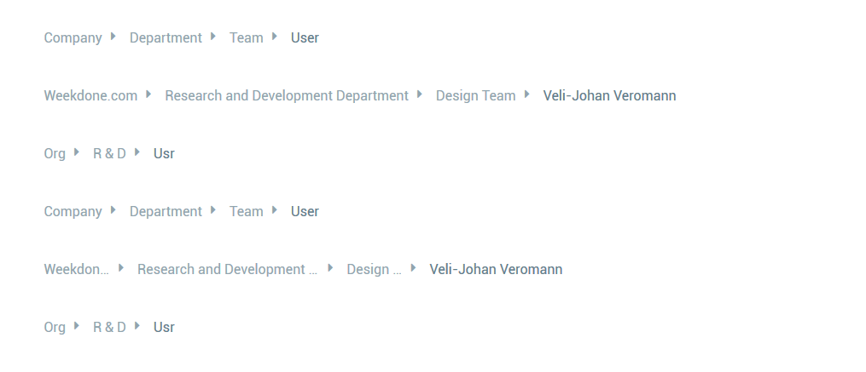Open Department in the topmost breadcrumb row
The image size is (866, 372).
click(x=166, y=38)
